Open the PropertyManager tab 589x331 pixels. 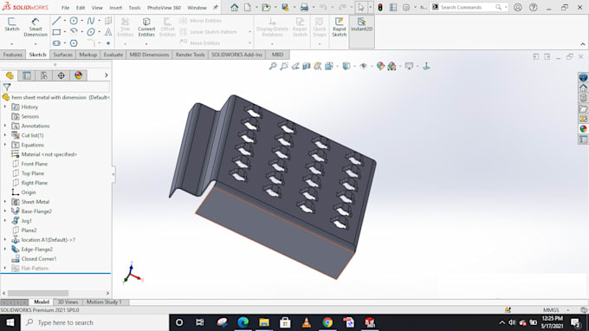point(27,75)
